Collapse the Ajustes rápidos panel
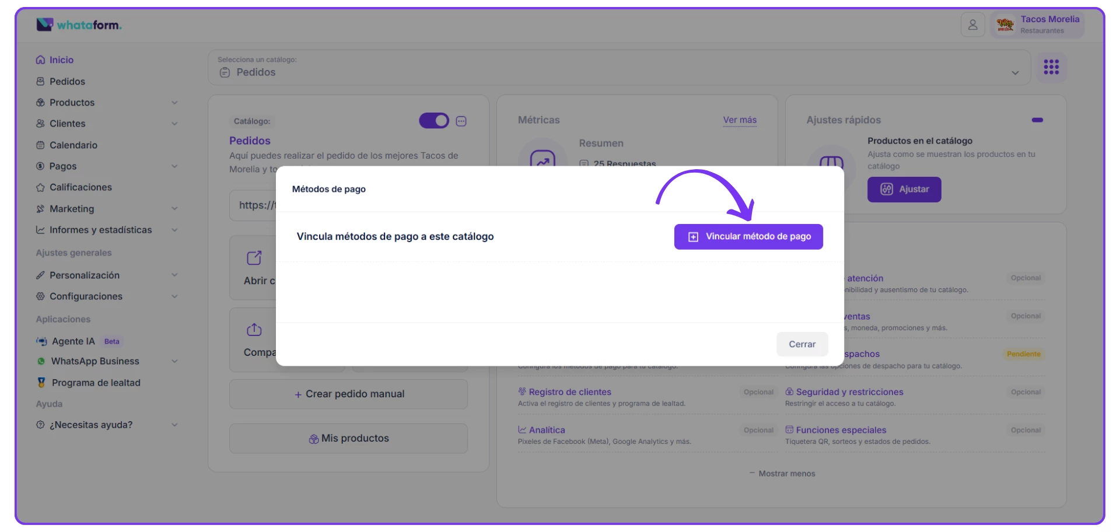 tap(1037, 120)
